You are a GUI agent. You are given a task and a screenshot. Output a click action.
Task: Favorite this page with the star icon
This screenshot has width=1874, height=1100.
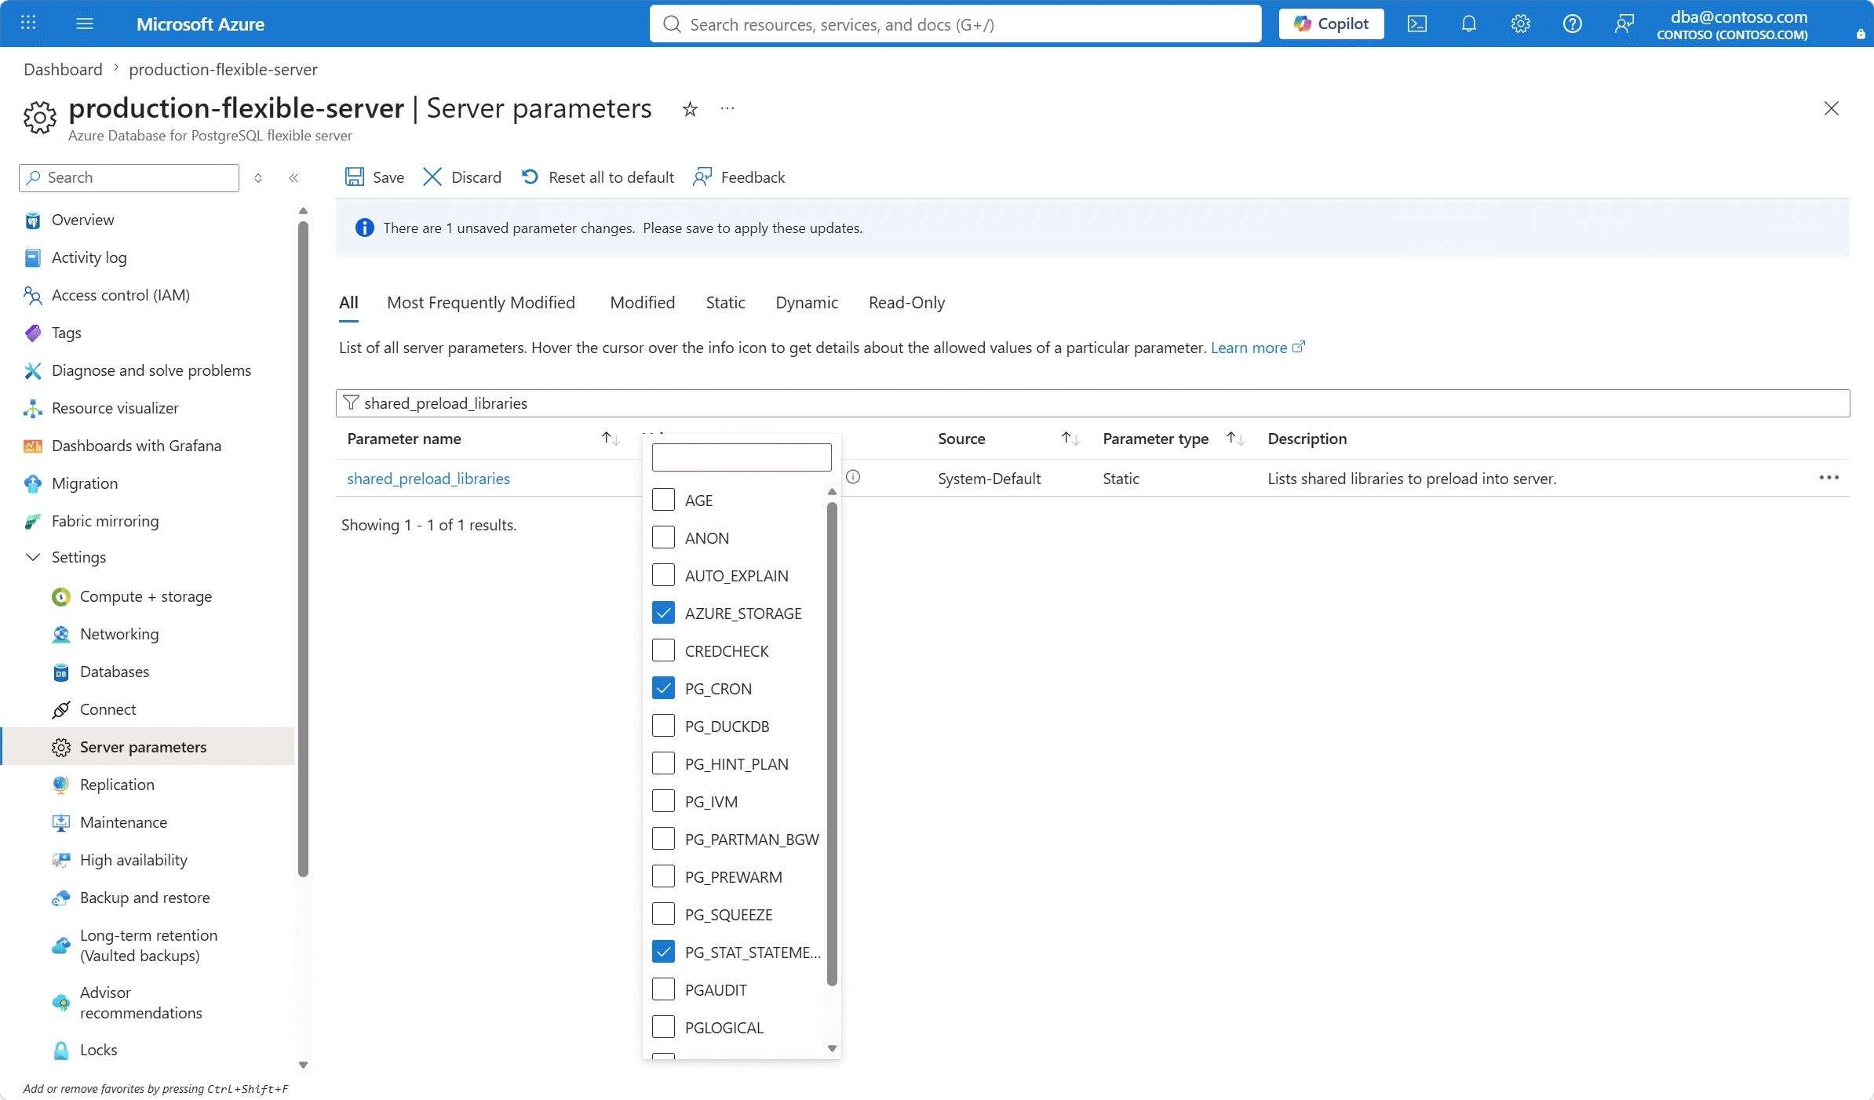tap(690, 109)
